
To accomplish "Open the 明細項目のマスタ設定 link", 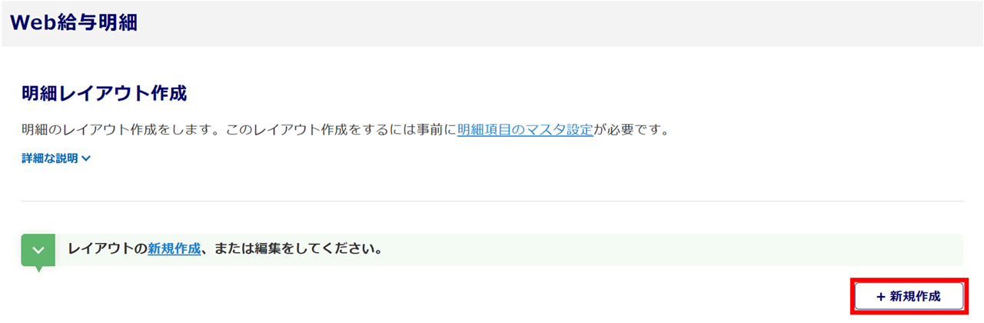I will [525, 129].
